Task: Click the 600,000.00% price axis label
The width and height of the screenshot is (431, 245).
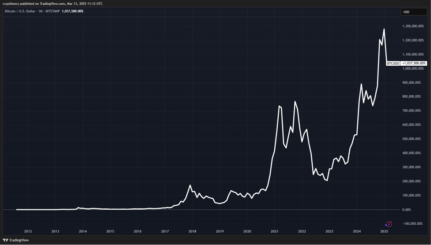Action: pyautogui.click(x=412, y=125)
